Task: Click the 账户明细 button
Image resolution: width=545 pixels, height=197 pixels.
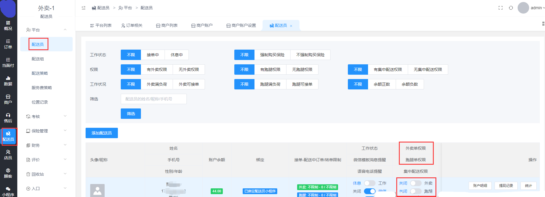Action: [x=480, y=186]
